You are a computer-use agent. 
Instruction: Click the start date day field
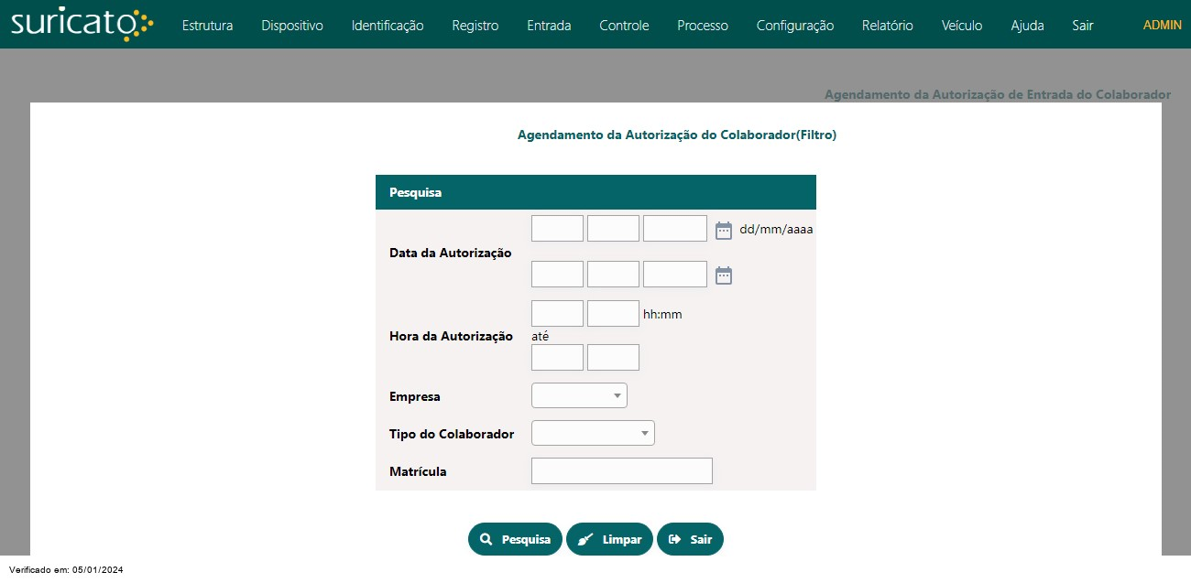[x=557, y=229]
